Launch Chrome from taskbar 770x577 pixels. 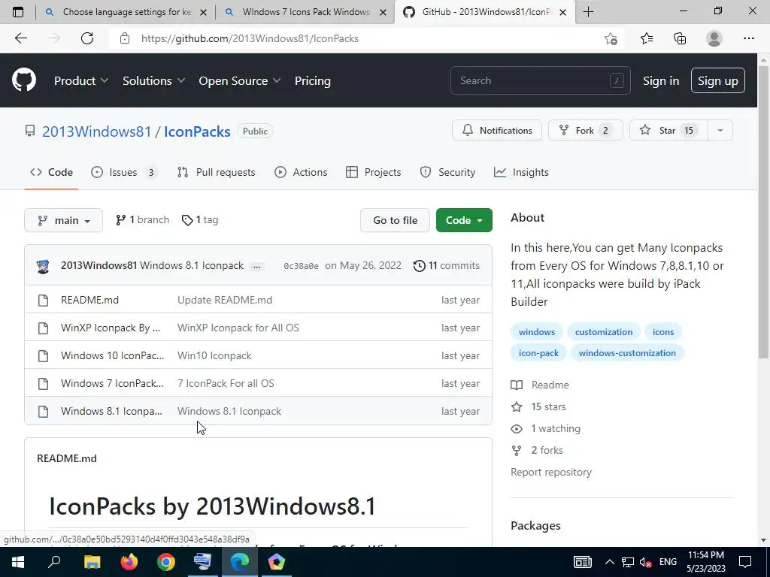tap(166, 562)
